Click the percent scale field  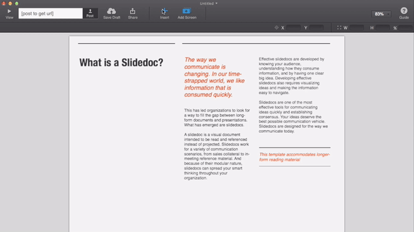pos(406,28)
